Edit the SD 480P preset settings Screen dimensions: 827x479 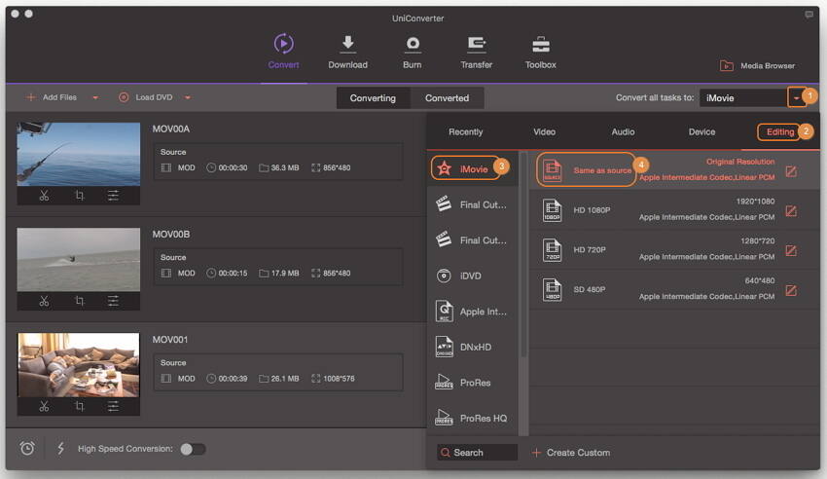791,290
